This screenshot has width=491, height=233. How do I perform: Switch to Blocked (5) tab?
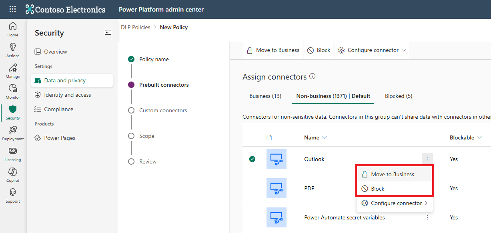coord(399,96)
